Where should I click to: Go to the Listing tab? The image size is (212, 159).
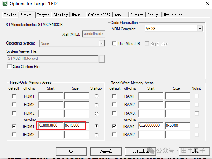point(60,15)
